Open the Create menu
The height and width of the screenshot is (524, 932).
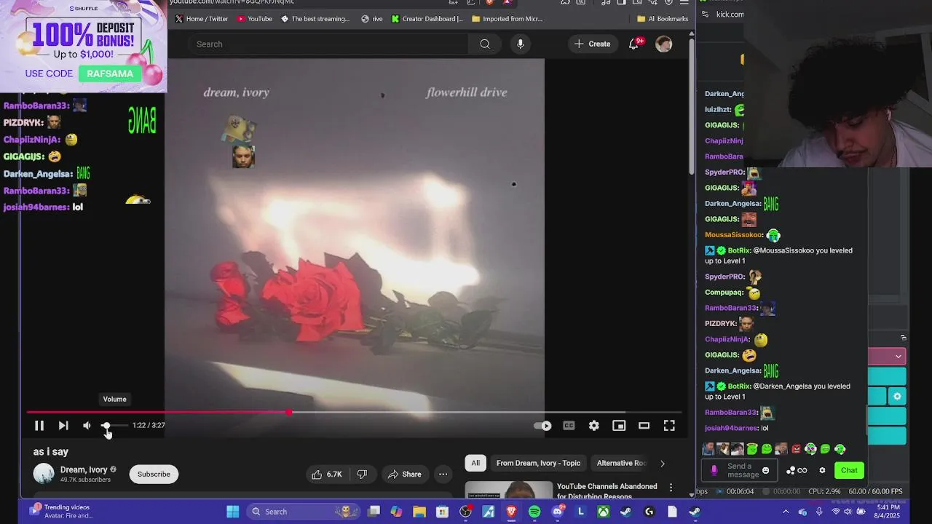pyautogui.click(x=592, y=44)
